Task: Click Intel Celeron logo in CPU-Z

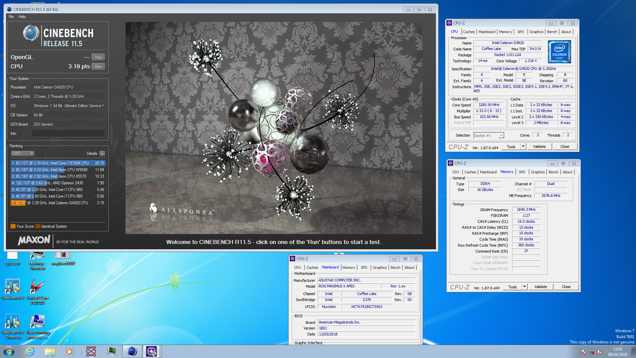Action: pos(559,51)
